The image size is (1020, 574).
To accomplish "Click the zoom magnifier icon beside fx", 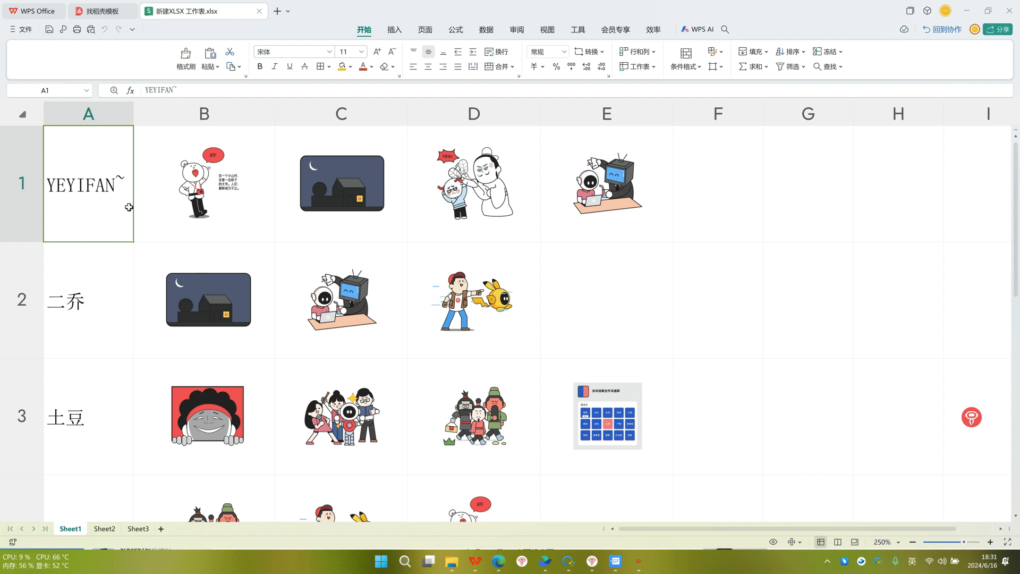I will coord(114,90).
